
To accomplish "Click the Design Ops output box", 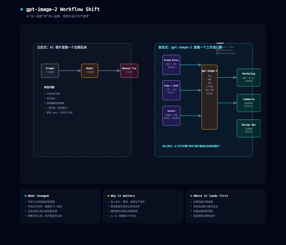I will click(249, 128).
